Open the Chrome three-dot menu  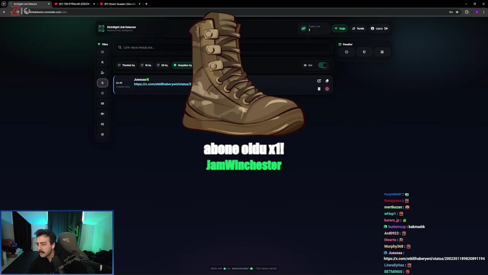click(484, 12)
